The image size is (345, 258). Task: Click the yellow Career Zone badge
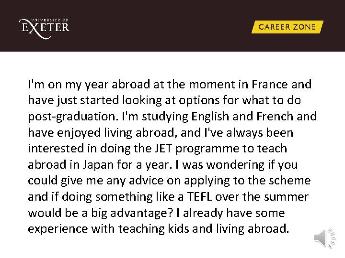tap(287, 27)
